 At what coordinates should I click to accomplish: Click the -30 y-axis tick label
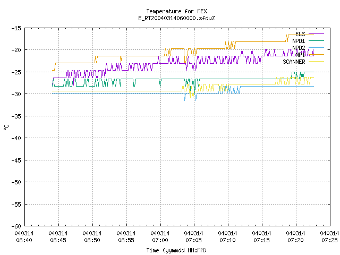16,94
